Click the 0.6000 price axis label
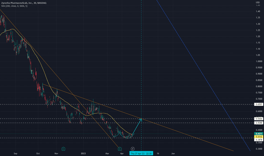The height and width of the screenshot is (156, 264). [259, 111]
